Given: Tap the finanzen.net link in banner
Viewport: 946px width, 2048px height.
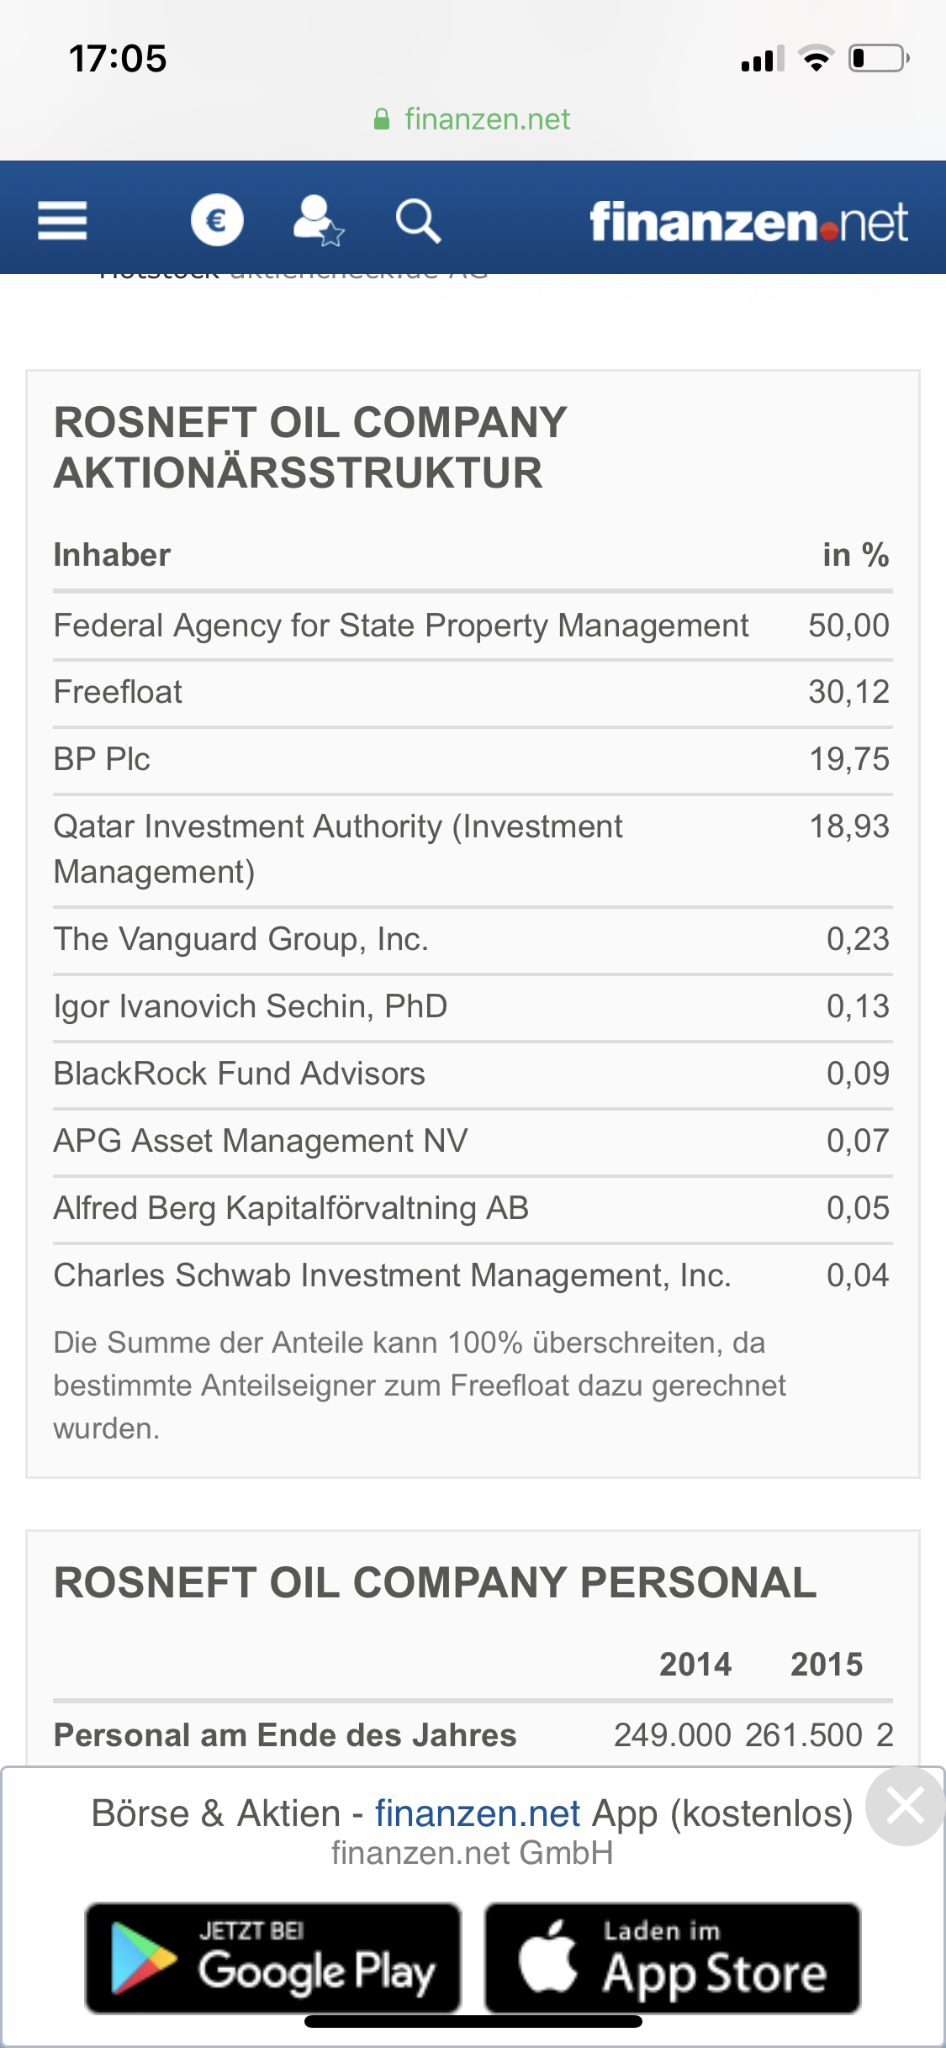Looking at the screenshot, I should coord(478,1813).
